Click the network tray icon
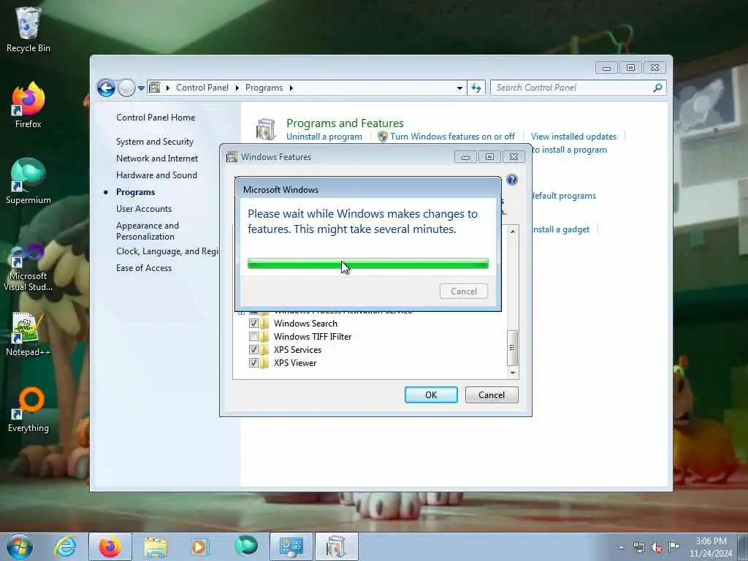Viewport: 748px width, 561px height. point(638,548)
